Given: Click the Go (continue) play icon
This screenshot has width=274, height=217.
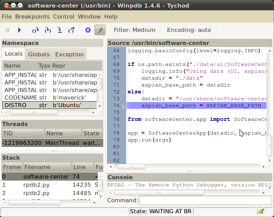Looking at the screenshot, I should (x=20, y=30).
